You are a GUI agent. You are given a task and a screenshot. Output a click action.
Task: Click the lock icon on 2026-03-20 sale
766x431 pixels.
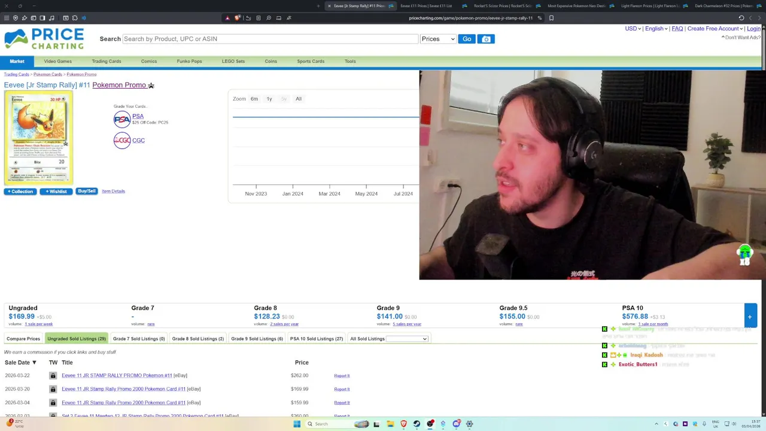[53, 389]
